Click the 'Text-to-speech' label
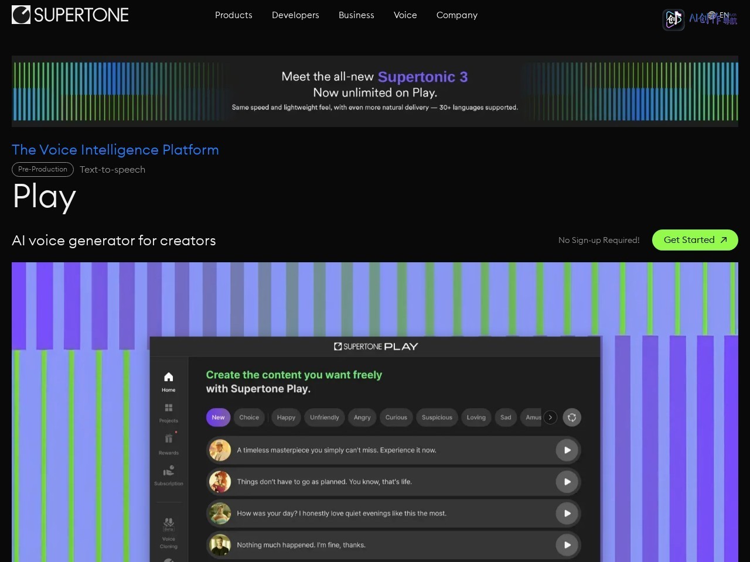750x562 pixels. pos(112,169)
